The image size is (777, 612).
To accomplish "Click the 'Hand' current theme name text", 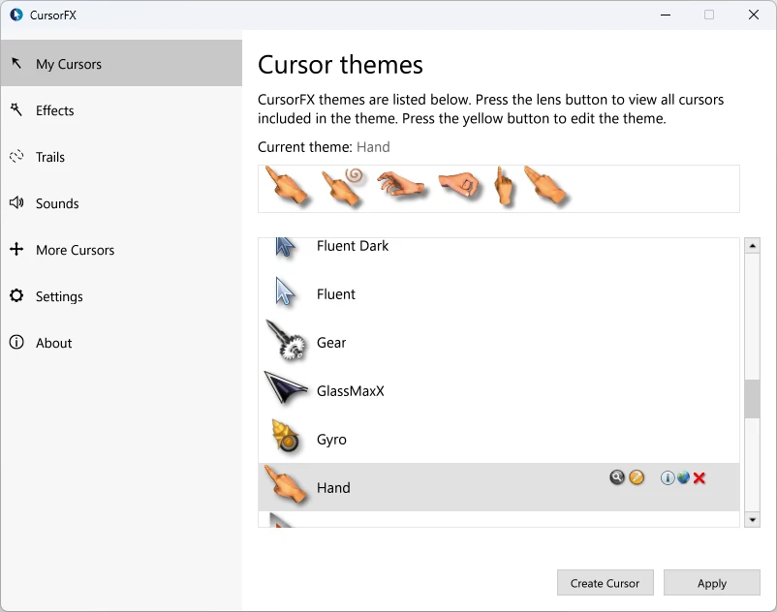I will [x=373, y=147].
